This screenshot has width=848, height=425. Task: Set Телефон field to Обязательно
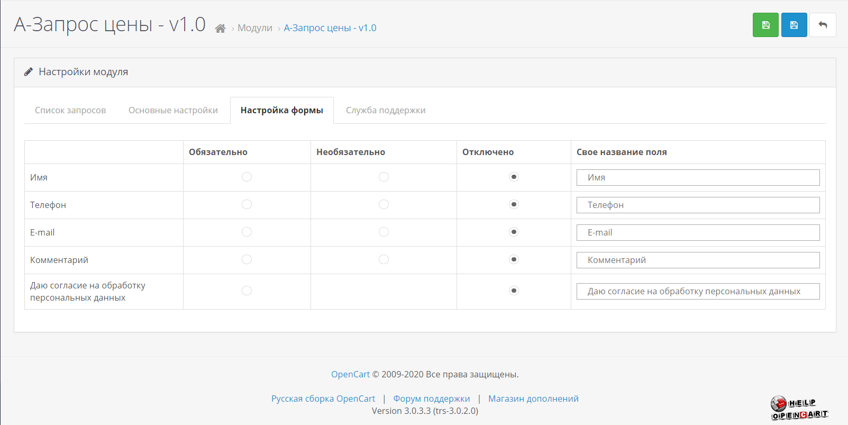[x=247, y=204]
